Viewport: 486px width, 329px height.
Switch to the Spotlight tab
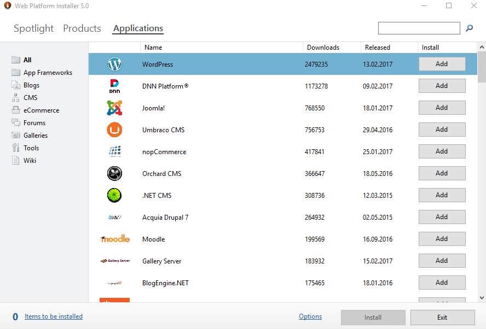point(34,28)
